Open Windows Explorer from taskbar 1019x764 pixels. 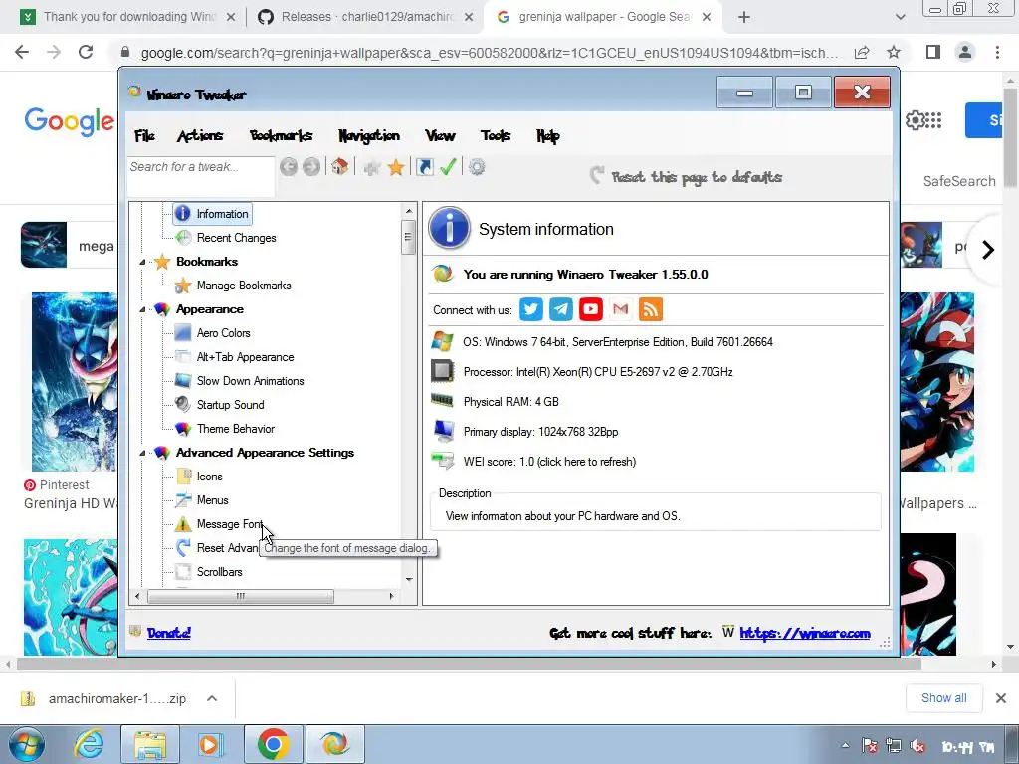click(x=150, y=744)
